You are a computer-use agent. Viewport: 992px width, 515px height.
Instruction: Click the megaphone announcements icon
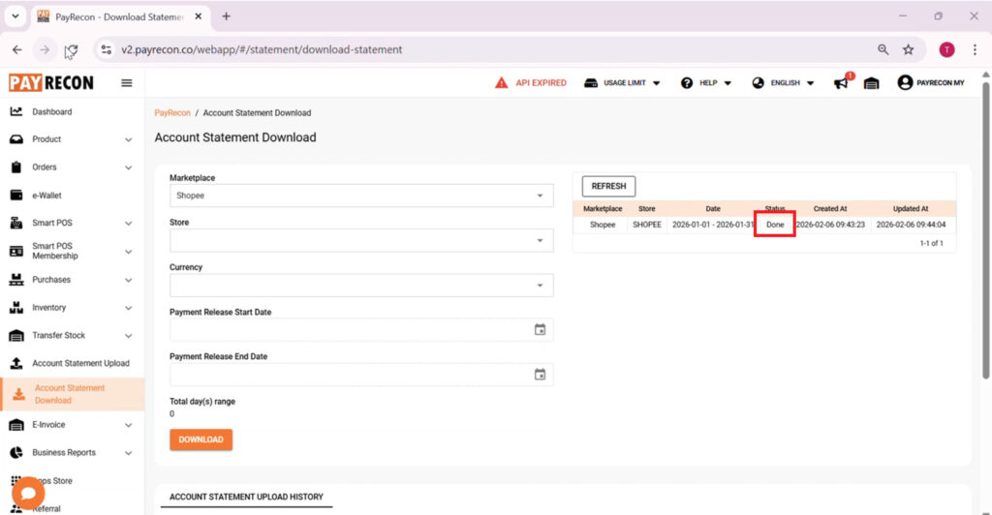(x=842, y=82)
